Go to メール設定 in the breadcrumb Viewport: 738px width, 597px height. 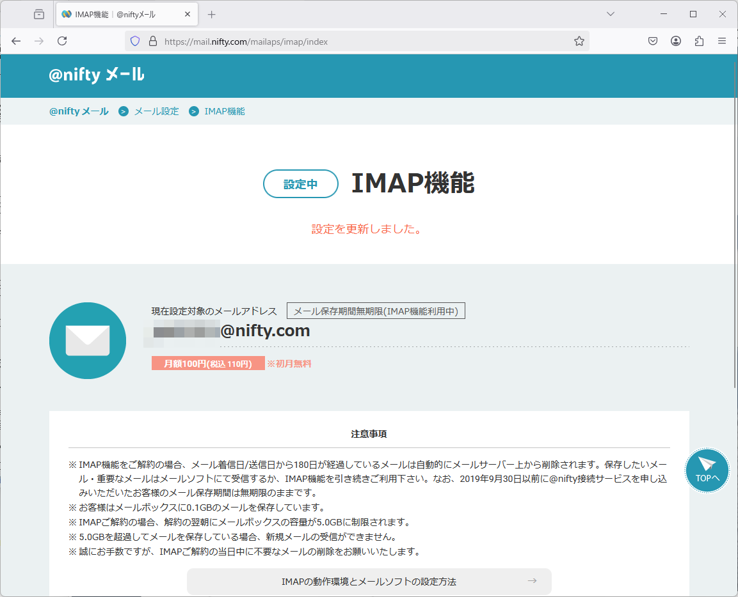tap(156, 111)
